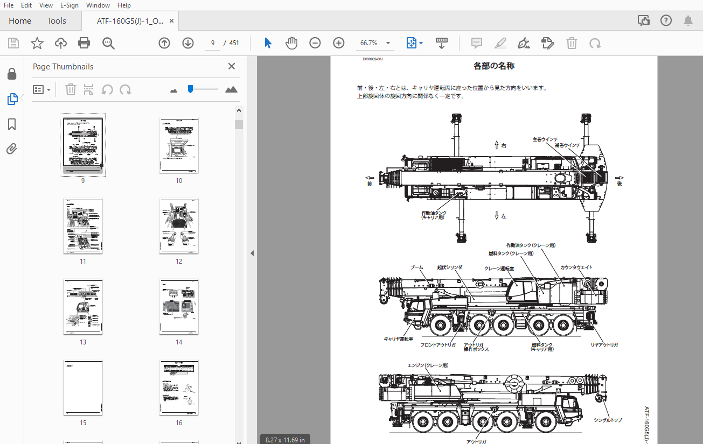Open the Attachments paperclip panel

pyautogui.click(x=12, y=149)
